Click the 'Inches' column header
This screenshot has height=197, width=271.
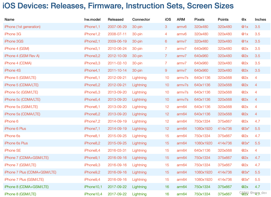[260, 20]
